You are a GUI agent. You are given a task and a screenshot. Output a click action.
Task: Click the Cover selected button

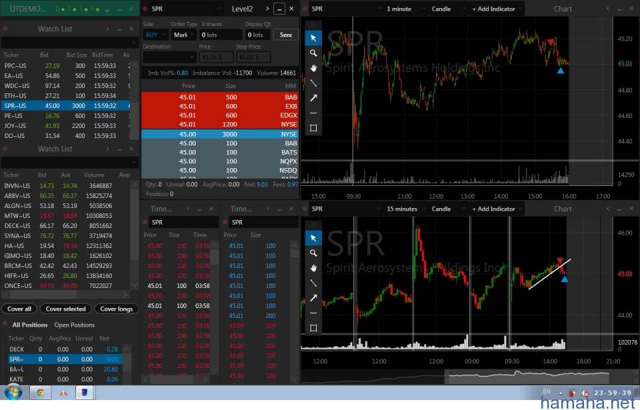click(x=66, y=309)
